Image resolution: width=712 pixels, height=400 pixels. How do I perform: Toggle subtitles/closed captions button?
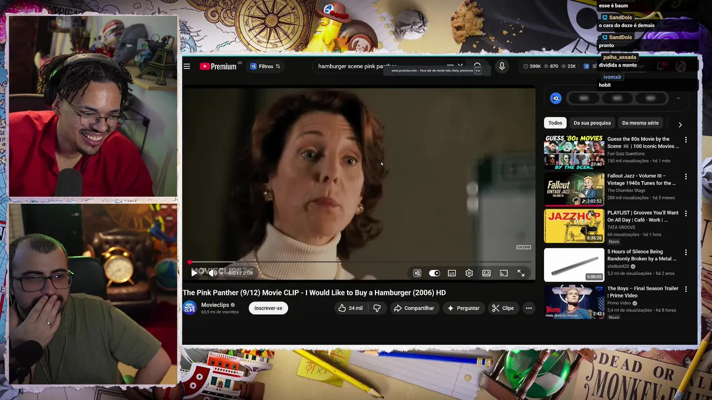[x=452, y=273]
